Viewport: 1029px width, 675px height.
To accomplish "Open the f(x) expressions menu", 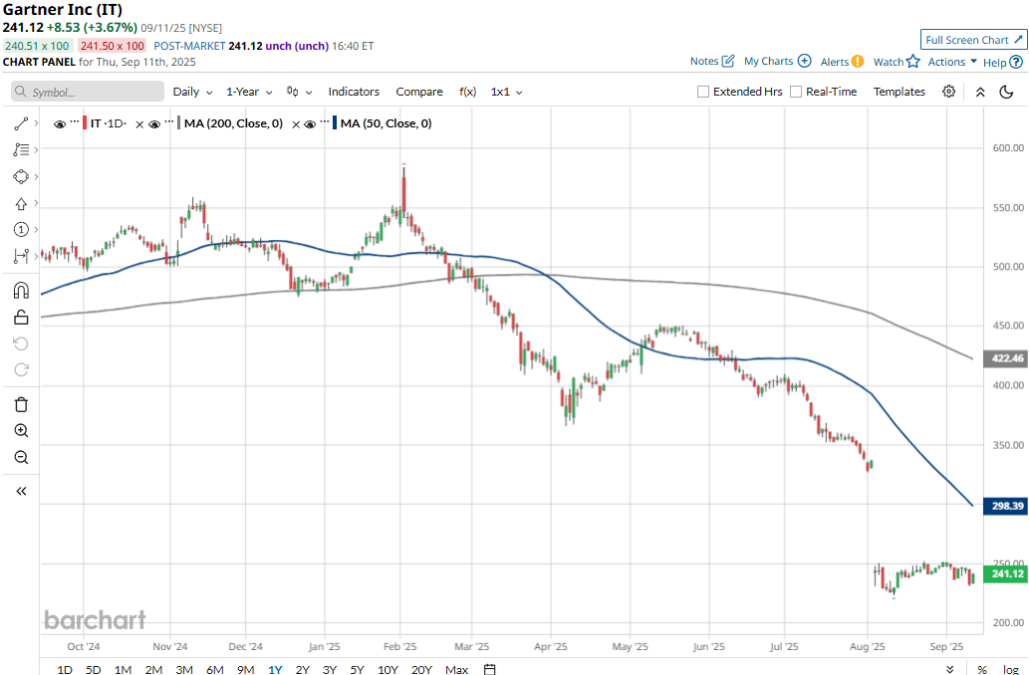I will [x=468, y=92].
